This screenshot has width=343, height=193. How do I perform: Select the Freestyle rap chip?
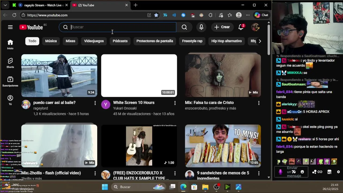click(192, 41)
